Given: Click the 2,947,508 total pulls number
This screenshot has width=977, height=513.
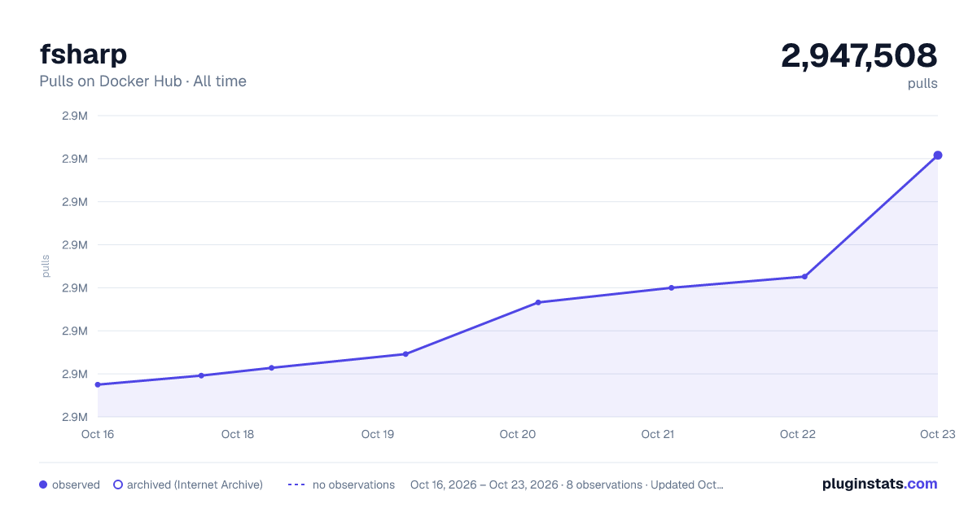Looking at the screenshot, I should tap(859, 55).
